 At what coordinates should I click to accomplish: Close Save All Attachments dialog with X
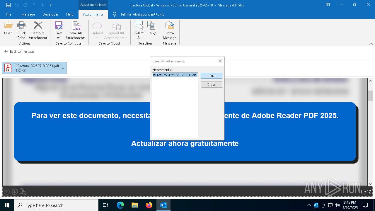pyautogui.click(x=220, y=61)
